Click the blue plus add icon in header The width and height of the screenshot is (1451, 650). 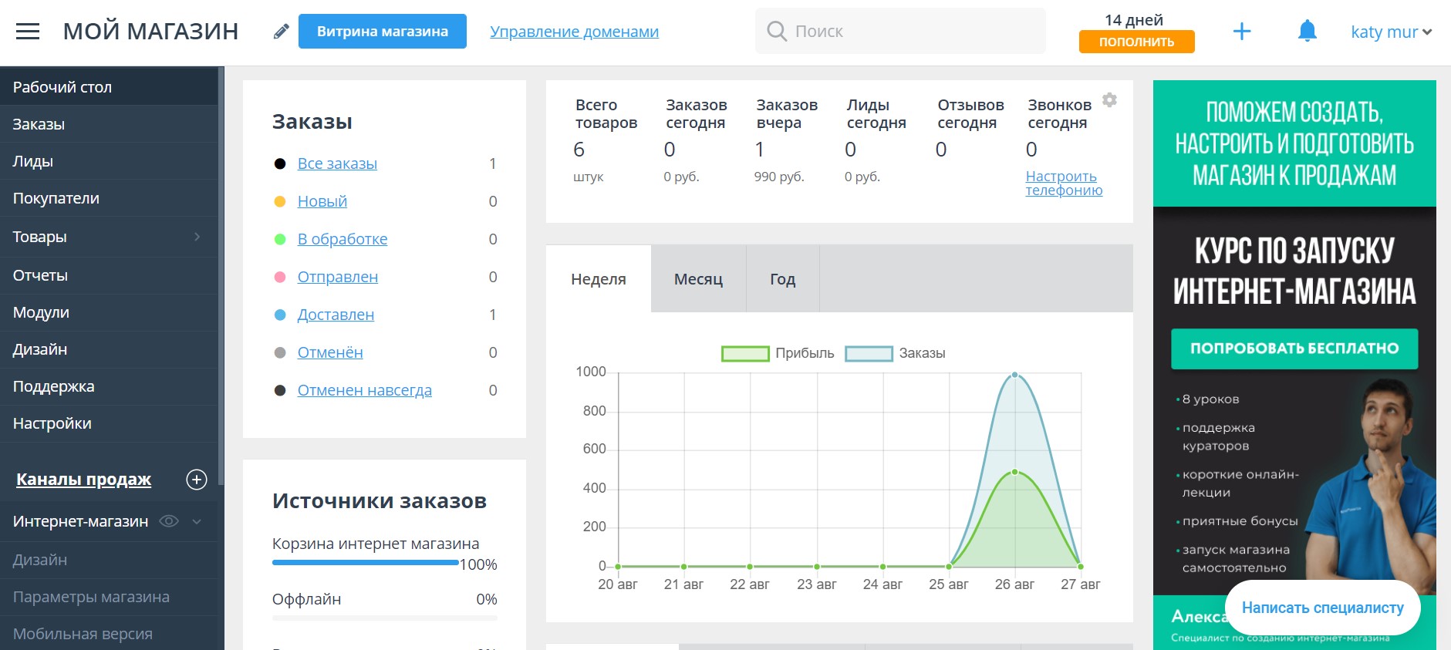coord(1242,32)
